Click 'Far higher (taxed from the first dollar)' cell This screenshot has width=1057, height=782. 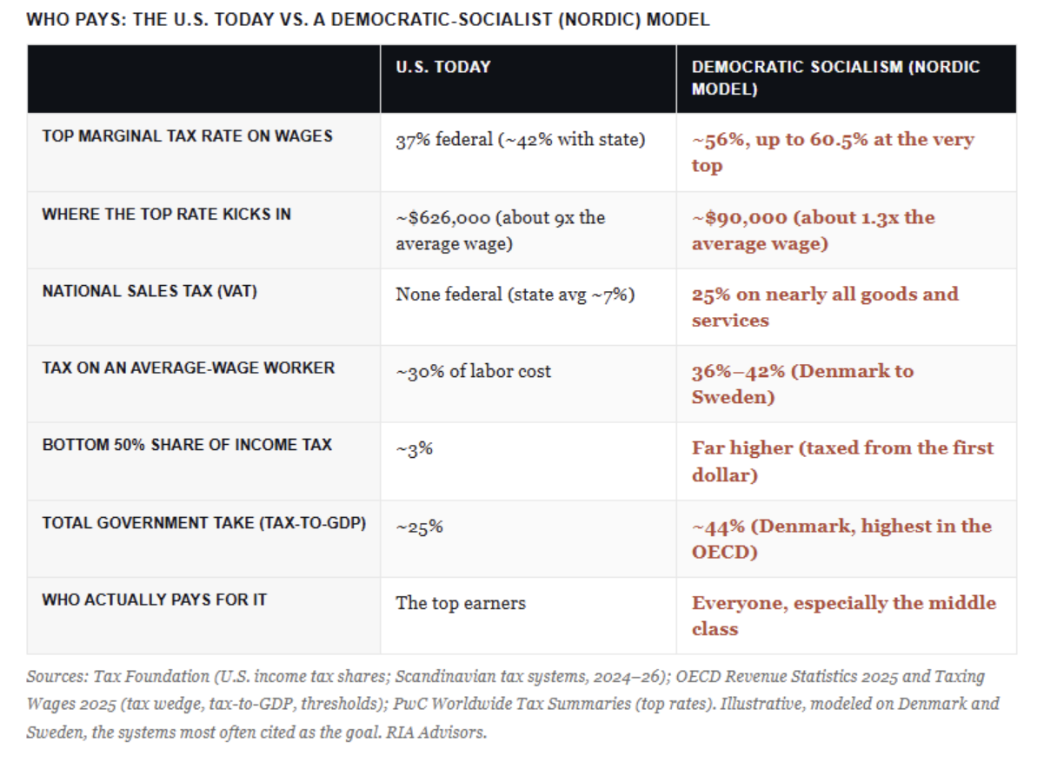tap(842, 461)
